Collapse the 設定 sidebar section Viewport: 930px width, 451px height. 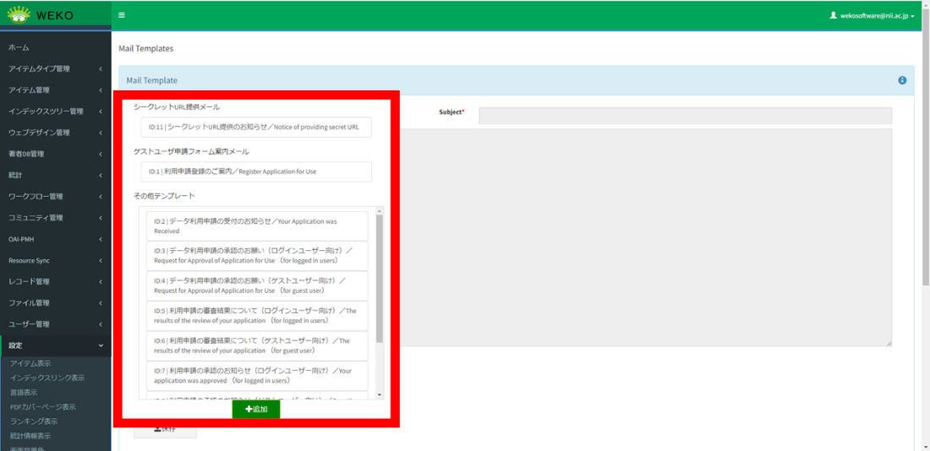point(55,345)
